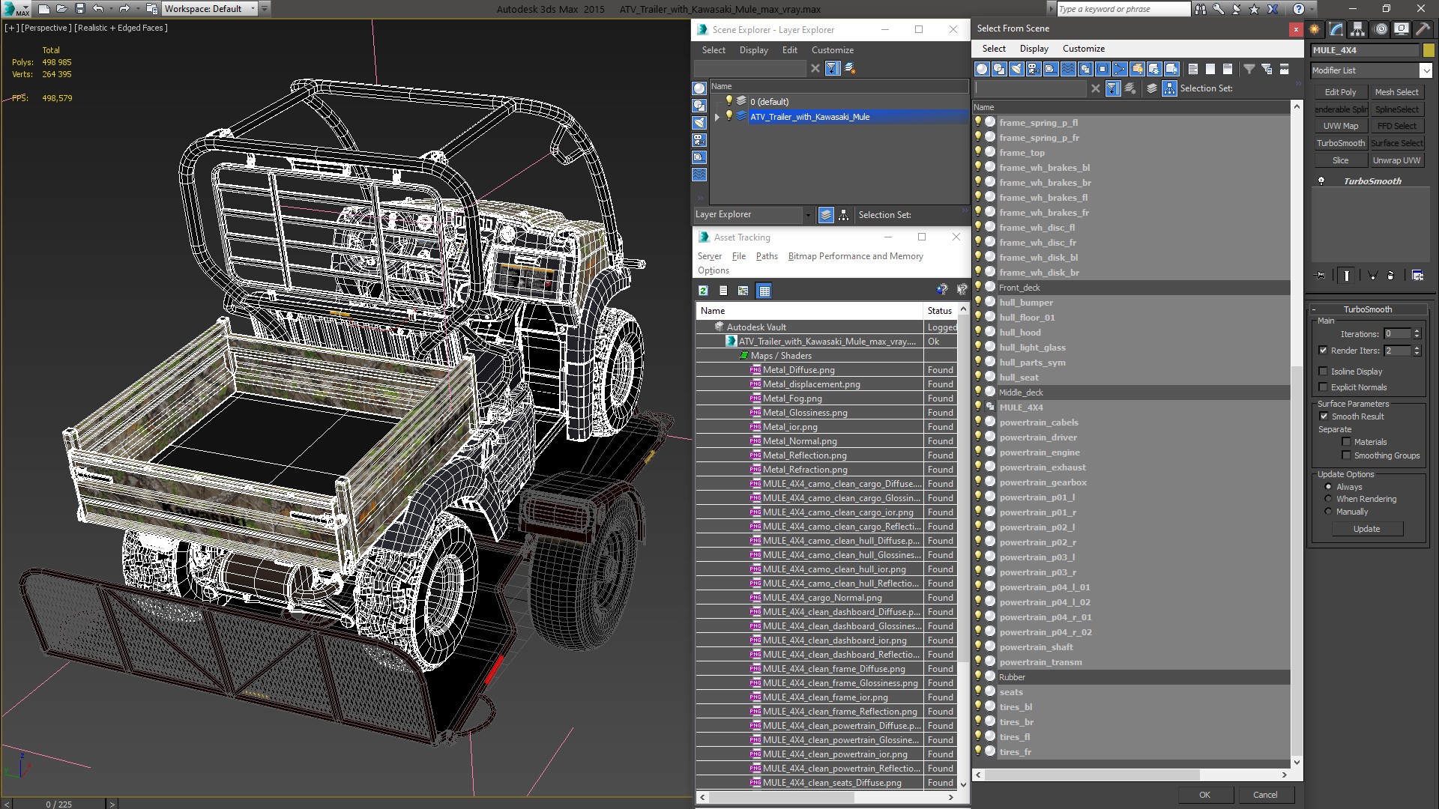Collapse the TurboSmooth rollout header

click(1367, 309)
